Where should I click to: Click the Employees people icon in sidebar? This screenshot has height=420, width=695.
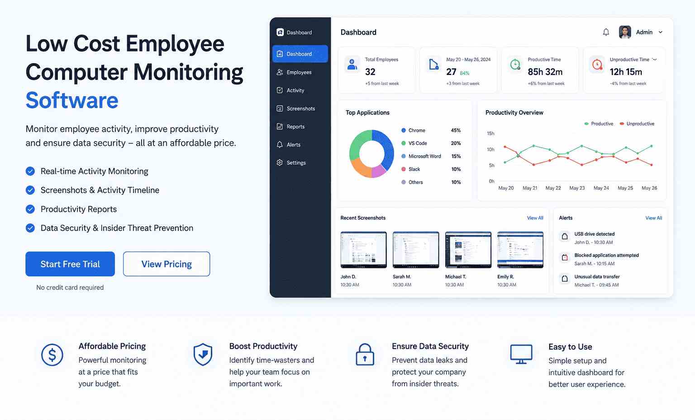pos(280,72)
